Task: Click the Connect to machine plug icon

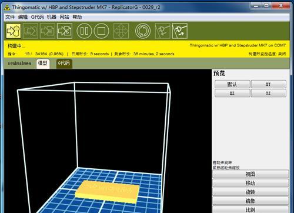Action: click(163, 31)
